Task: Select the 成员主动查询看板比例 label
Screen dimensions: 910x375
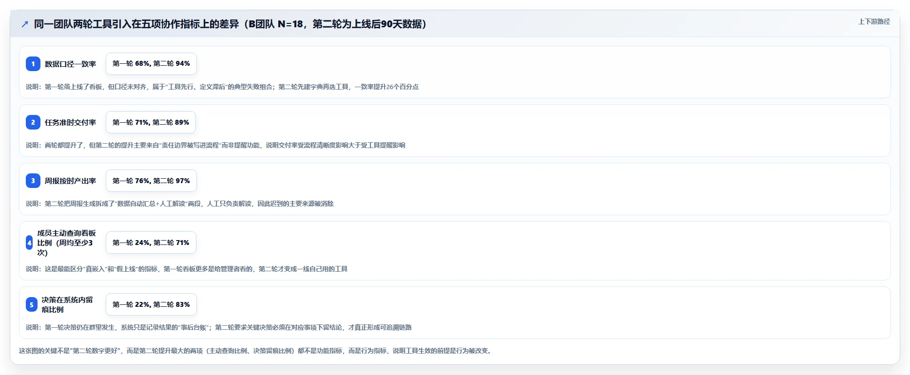Action: (67, 243)
